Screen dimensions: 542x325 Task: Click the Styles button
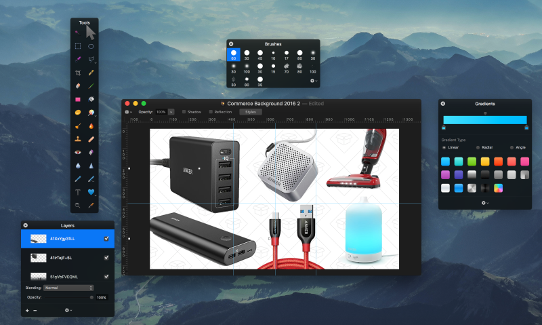click(251, 112)
